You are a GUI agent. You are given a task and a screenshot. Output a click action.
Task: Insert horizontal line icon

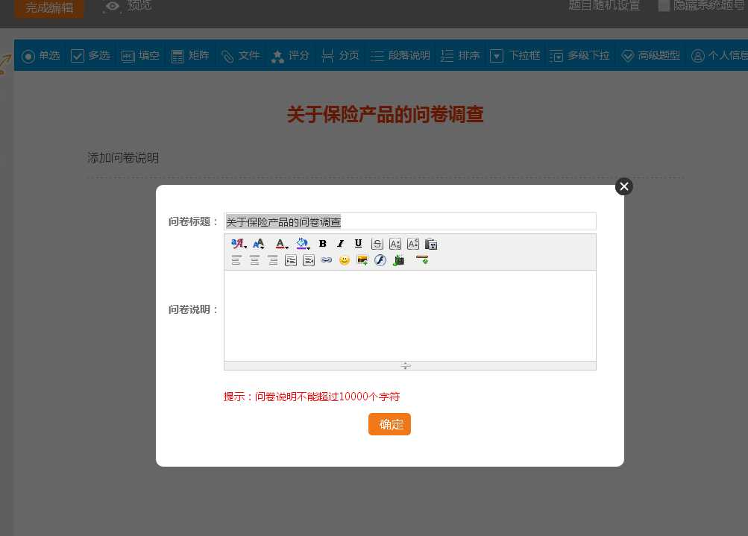[422, 260]
